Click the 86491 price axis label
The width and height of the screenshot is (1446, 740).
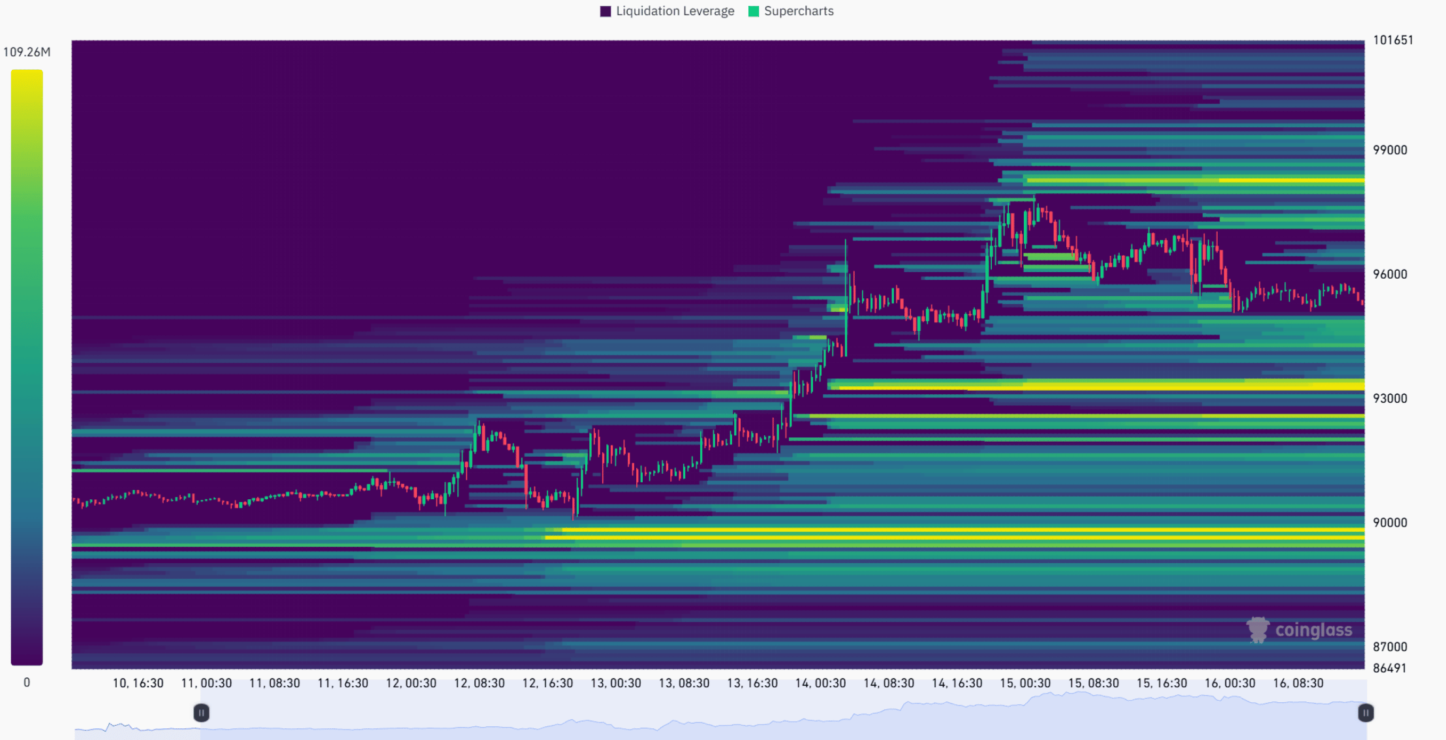click(x=1390, y=668)
